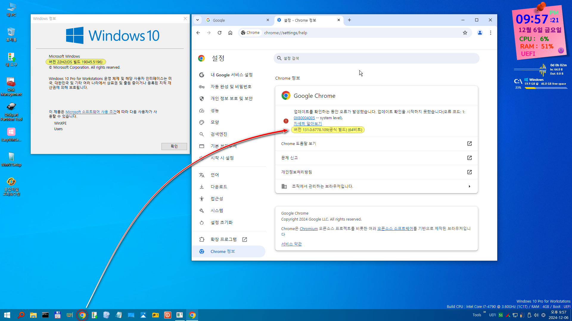Click the Chrome reload page icon
Screen dimensions: 572x321
point(220,33)
